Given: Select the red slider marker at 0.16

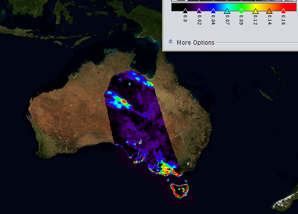Looking at the screenshot, I should pyautogui.click(x=283, y=11).
